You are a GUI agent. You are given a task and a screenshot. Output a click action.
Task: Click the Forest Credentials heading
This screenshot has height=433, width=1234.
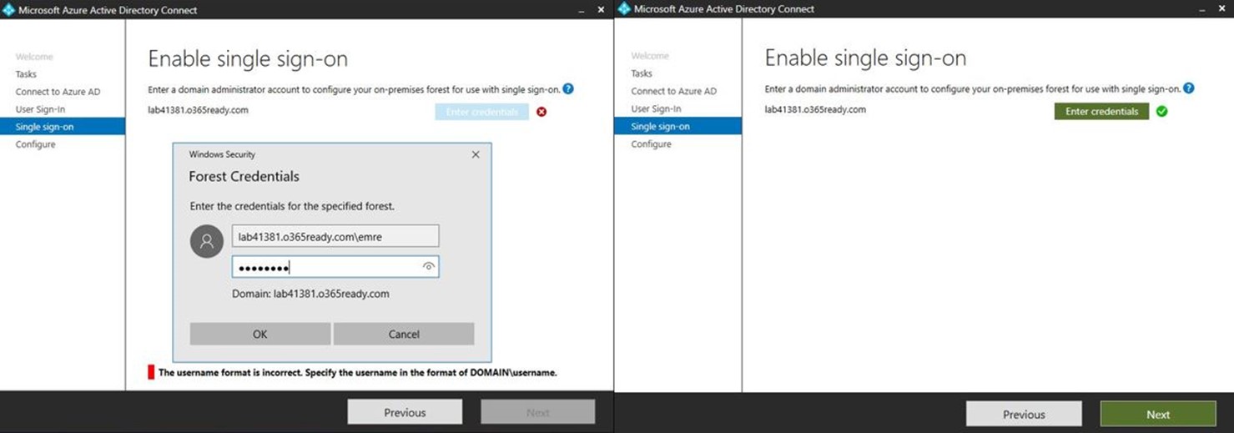click(x=244, y=177)
